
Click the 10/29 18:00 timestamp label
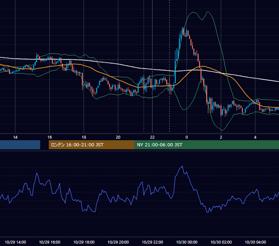coord(84,242)
